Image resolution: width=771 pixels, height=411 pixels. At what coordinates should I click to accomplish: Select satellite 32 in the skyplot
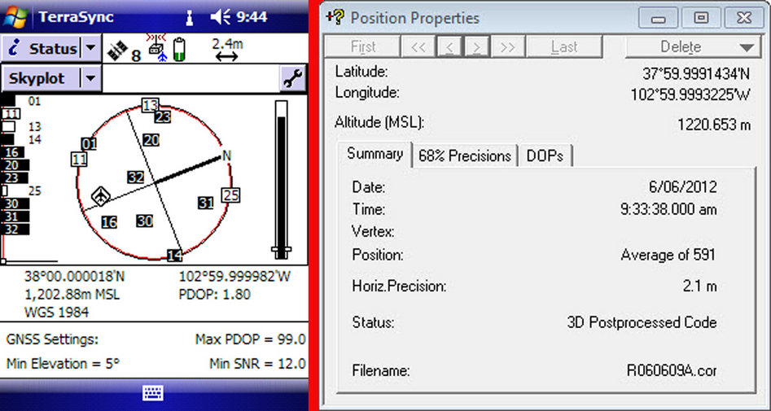tap(136, 177)
